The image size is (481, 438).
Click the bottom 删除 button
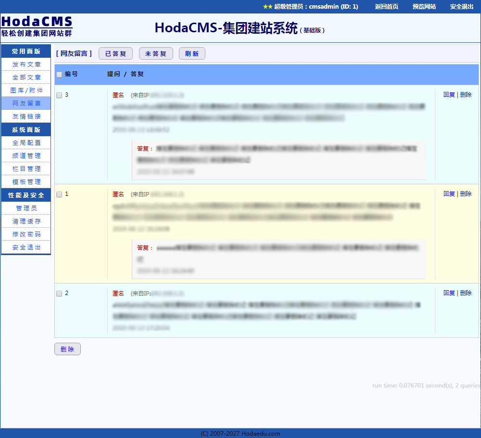(67, 349)
